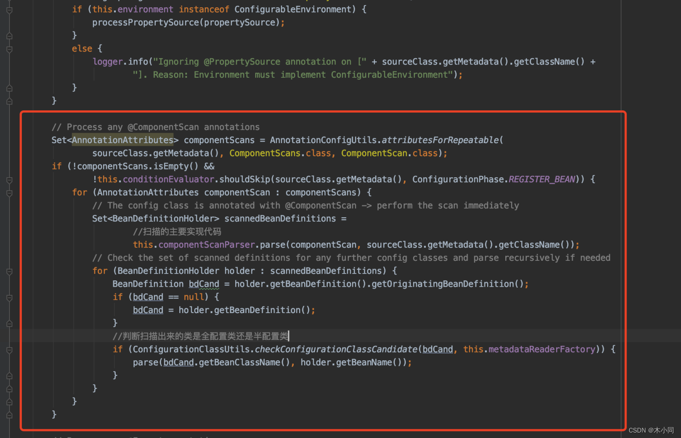Click the 'metadataReaderFactory' field
The height and width of the screenshot is (438, 681).
coord(542,350)
